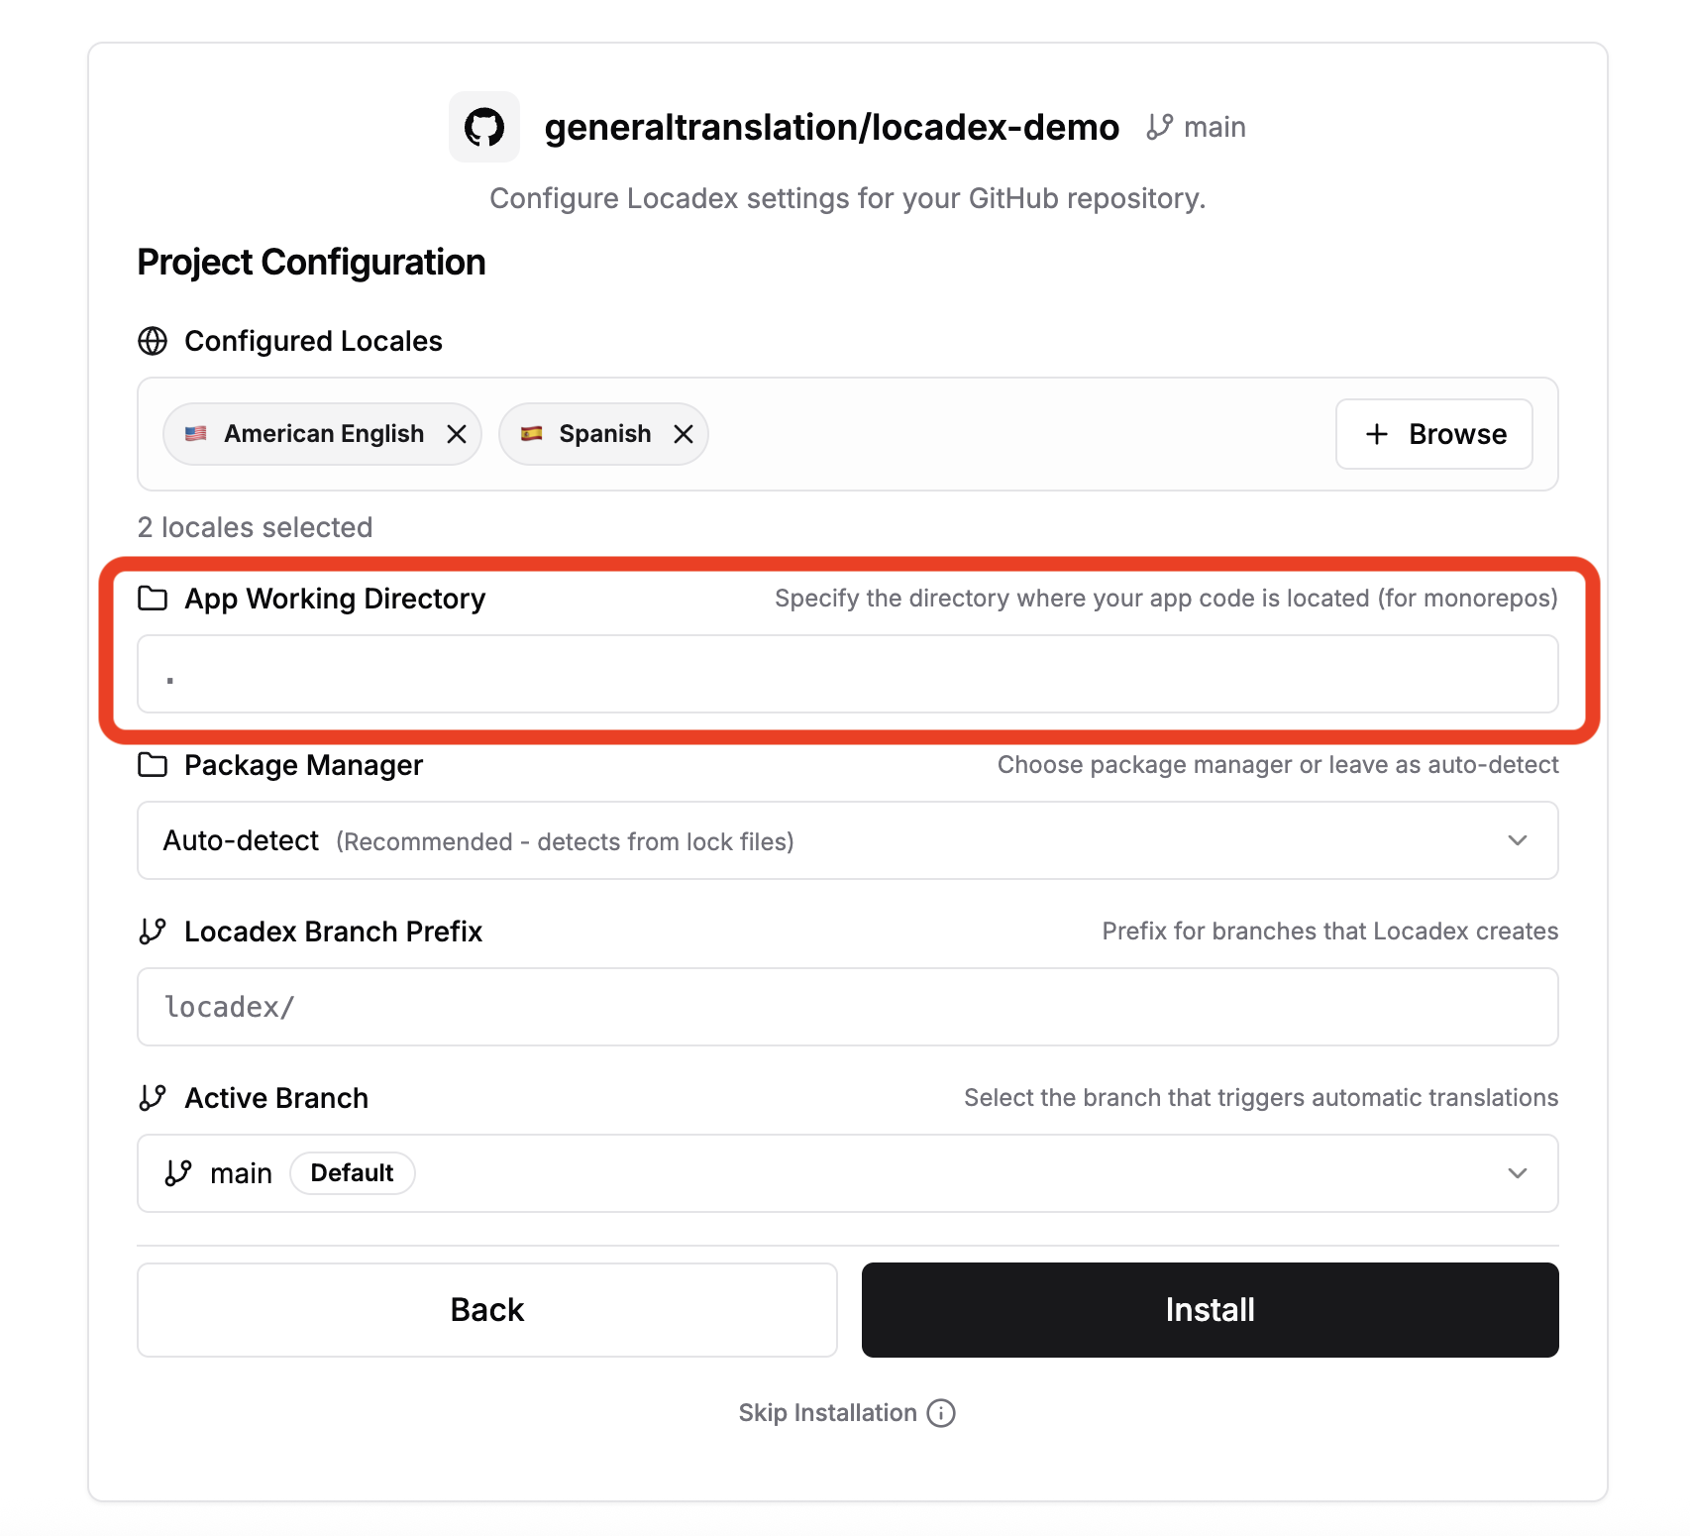Click the Default badge on Active Branch
This screenshot has width=1690, height=1536.
coord(352,1173)
